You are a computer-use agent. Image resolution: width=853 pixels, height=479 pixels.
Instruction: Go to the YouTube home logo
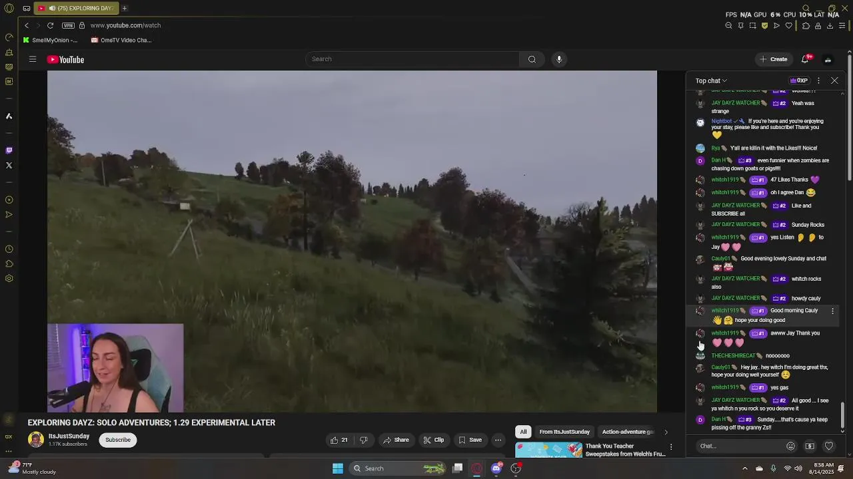pyautogui.click(x=65, y=60)
